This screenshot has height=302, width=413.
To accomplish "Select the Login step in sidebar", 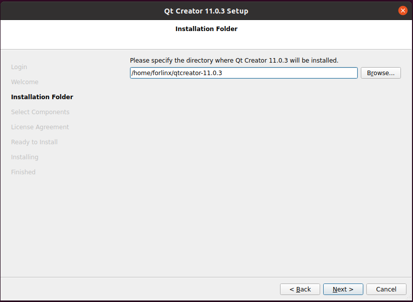I will 19,67.
